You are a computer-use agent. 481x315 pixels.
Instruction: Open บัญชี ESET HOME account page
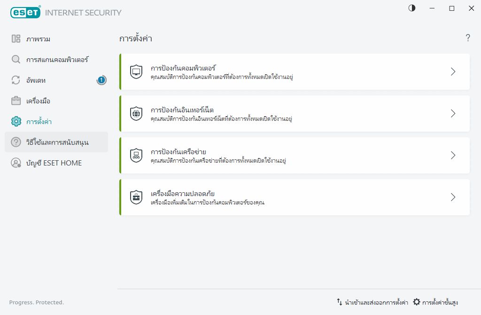54,163
